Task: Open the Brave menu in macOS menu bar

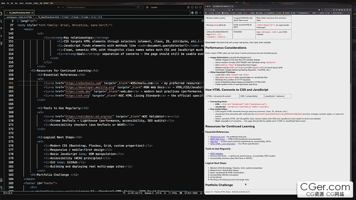Action: pyautogui.click(x=3, y=3)
